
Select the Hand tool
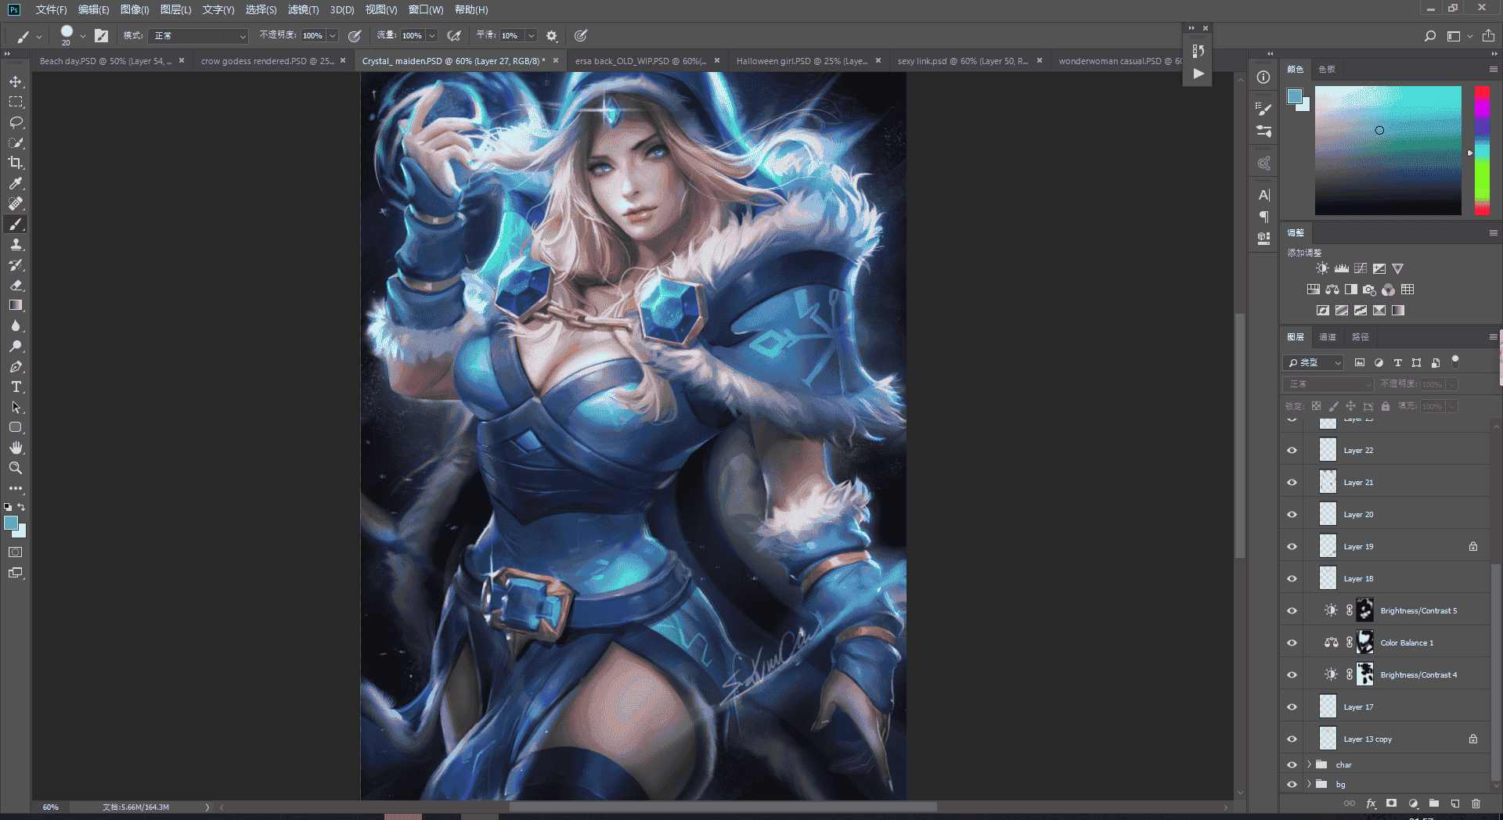[x=16, y=448]
